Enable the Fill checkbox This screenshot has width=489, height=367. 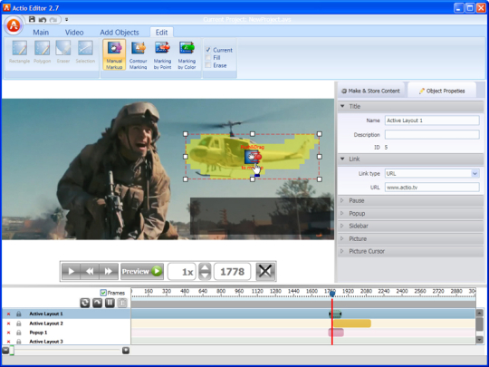[x=208, y=57]
